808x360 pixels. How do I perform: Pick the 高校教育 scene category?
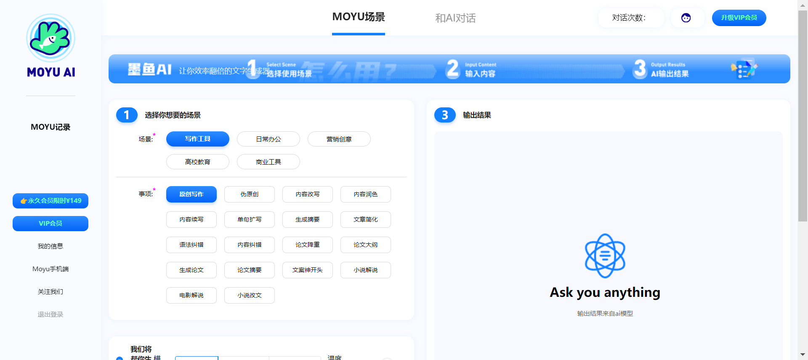click(197, 162)
